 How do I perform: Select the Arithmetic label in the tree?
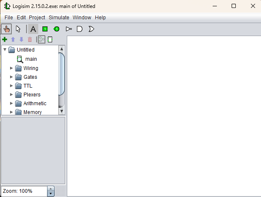pos(35,103)
